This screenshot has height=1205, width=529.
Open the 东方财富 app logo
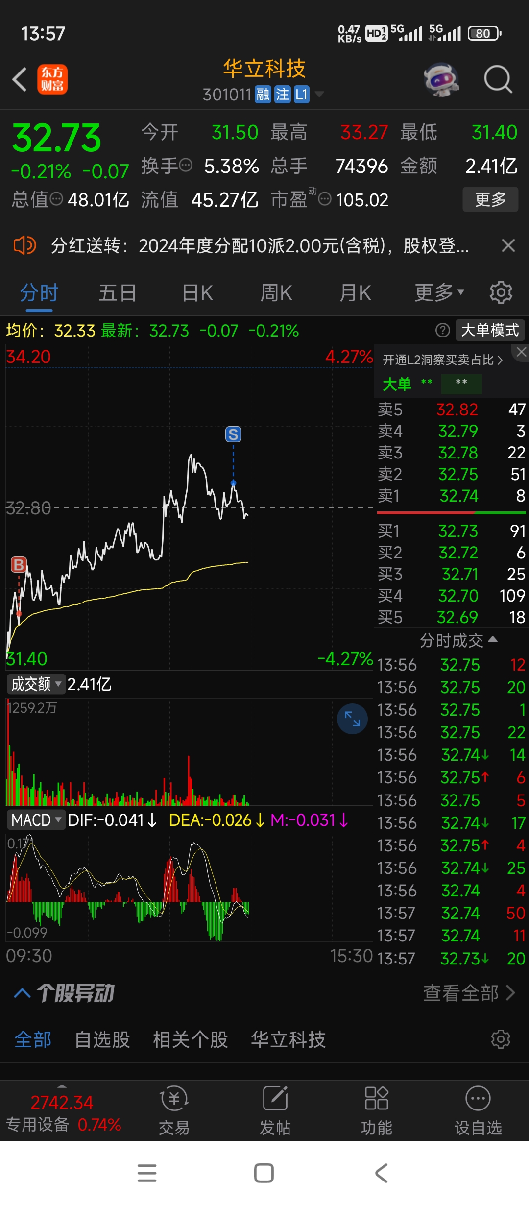(x=52, y=79)
